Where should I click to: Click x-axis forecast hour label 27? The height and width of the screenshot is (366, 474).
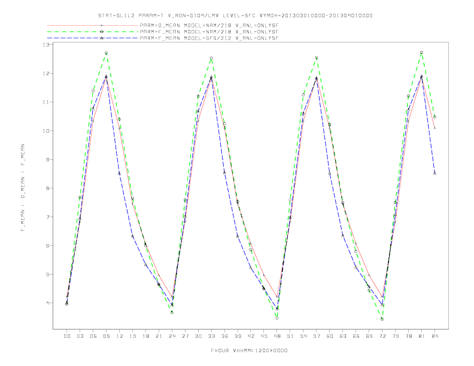185,336
